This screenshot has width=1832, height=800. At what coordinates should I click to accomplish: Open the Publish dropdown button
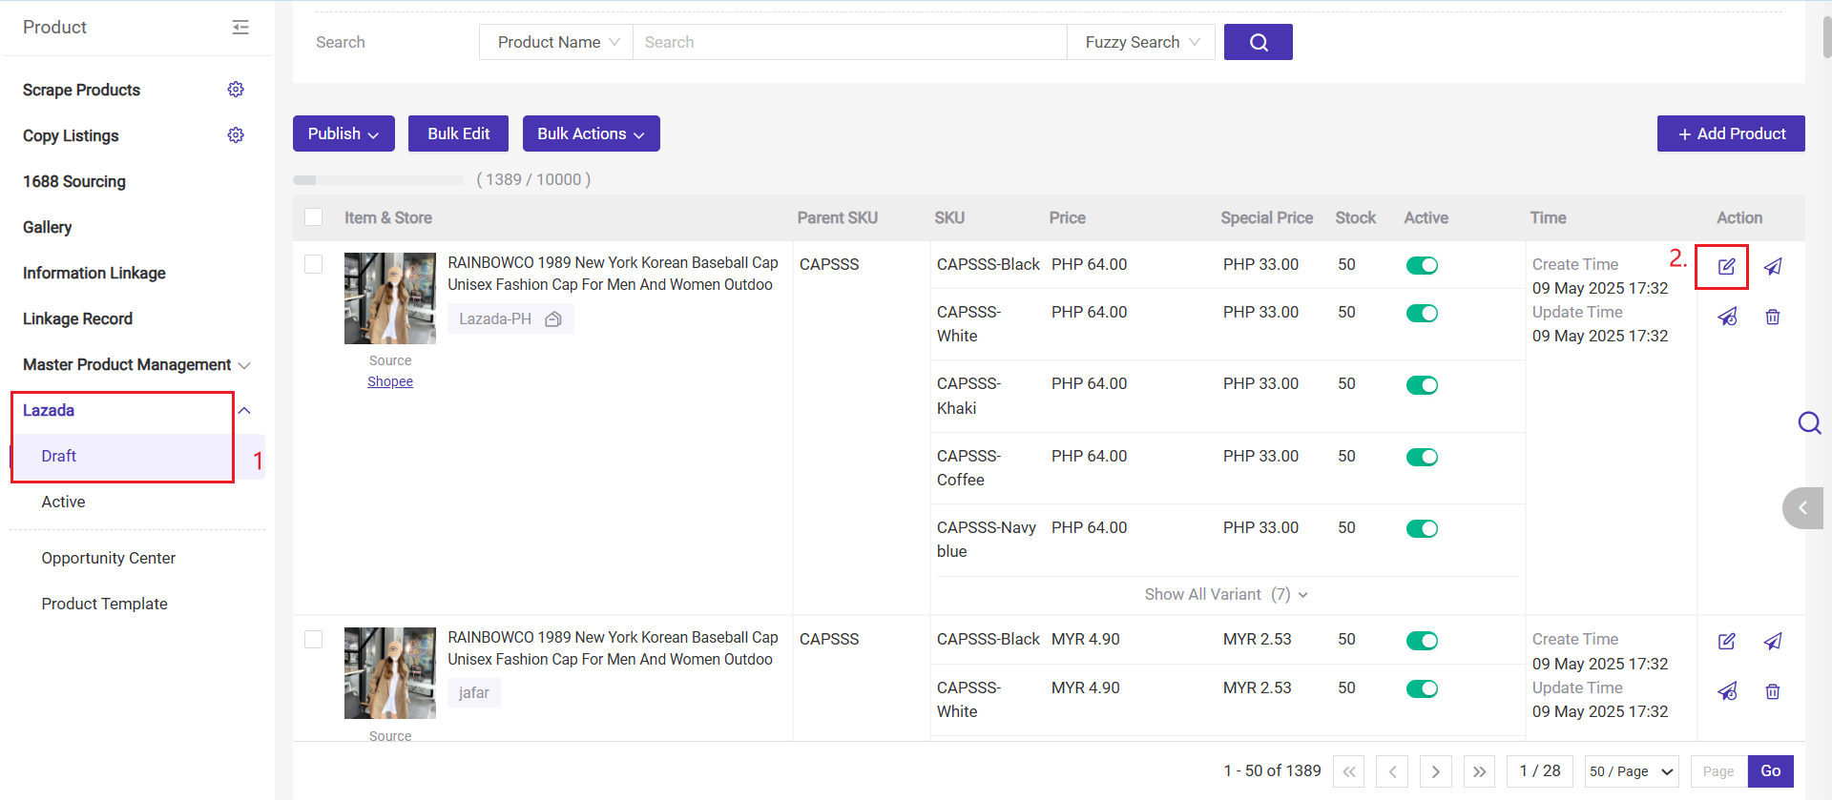click(x=343, y=133)
